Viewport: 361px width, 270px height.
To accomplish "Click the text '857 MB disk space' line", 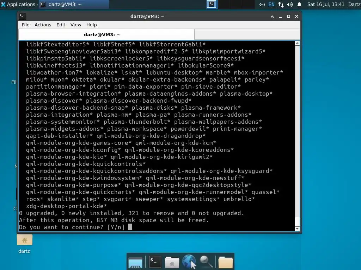I will pyautogui.click(x=114, y=220).
